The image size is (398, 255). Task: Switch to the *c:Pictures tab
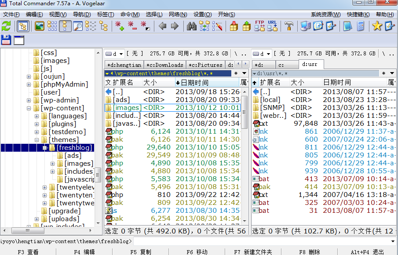click(x=206, y=65)
